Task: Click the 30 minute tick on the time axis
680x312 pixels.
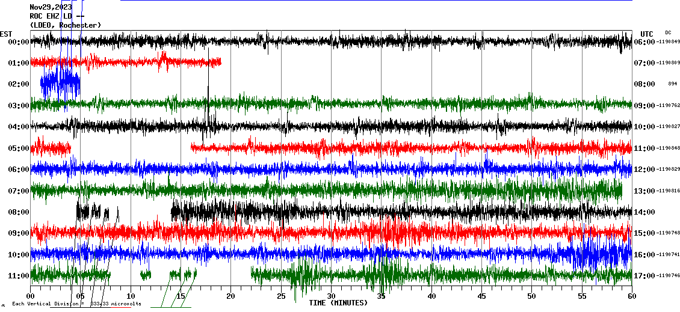Action: 331,296
